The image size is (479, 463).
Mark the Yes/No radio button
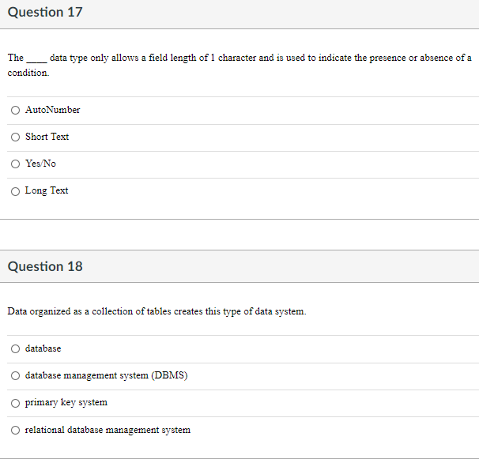point(15,164)
